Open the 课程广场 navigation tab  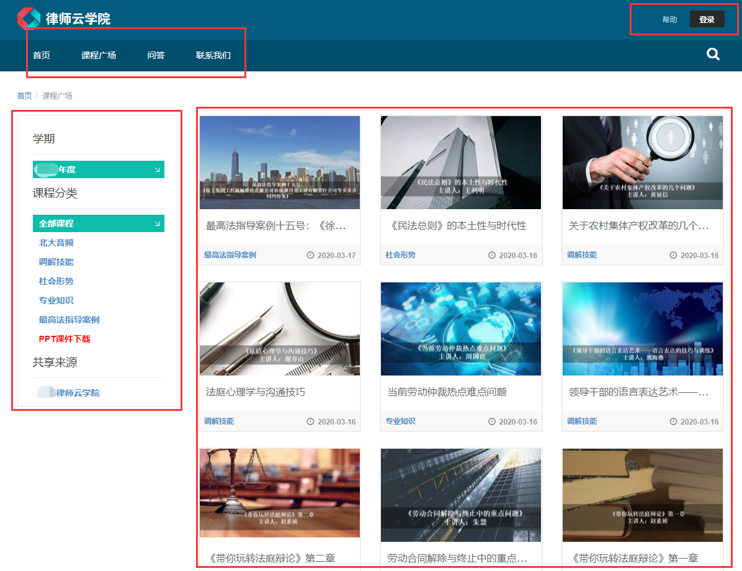coord(99,55)
